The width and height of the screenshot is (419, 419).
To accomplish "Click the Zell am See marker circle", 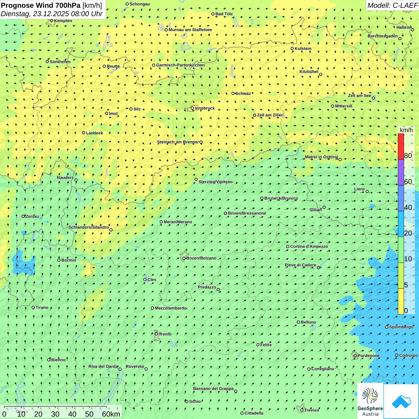I will click(373, 98).
